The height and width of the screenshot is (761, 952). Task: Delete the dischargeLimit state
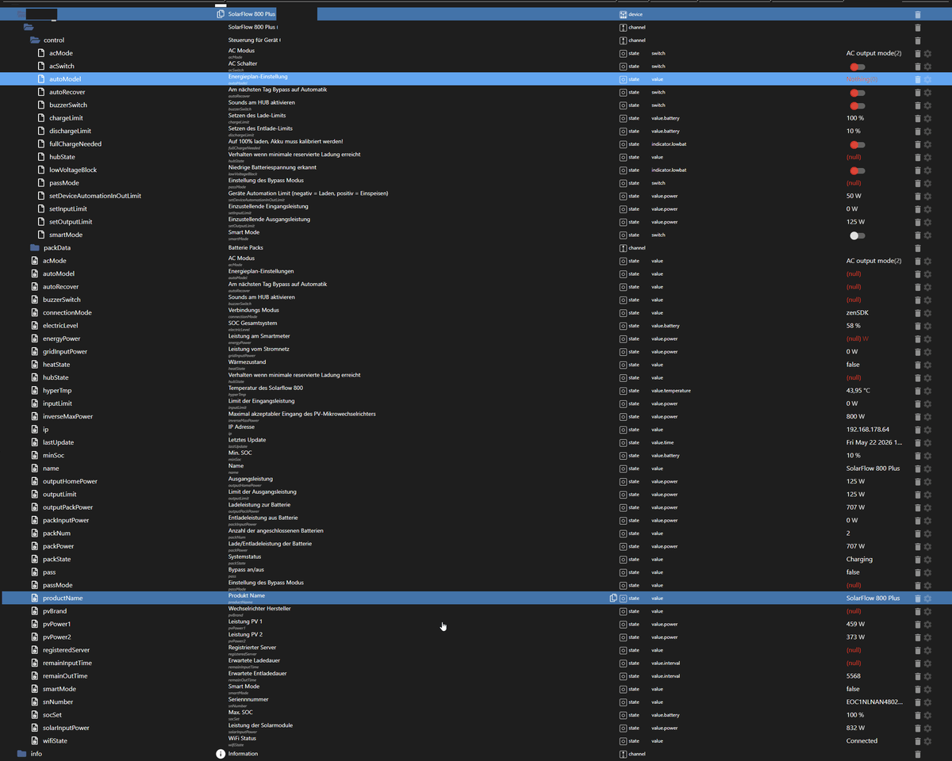918,132
